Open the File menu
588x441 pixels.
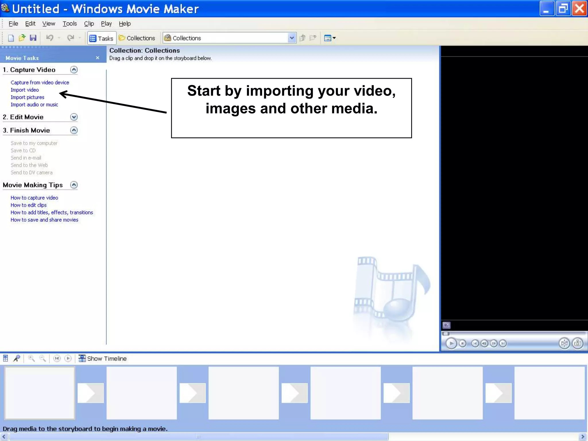(13, 24)
